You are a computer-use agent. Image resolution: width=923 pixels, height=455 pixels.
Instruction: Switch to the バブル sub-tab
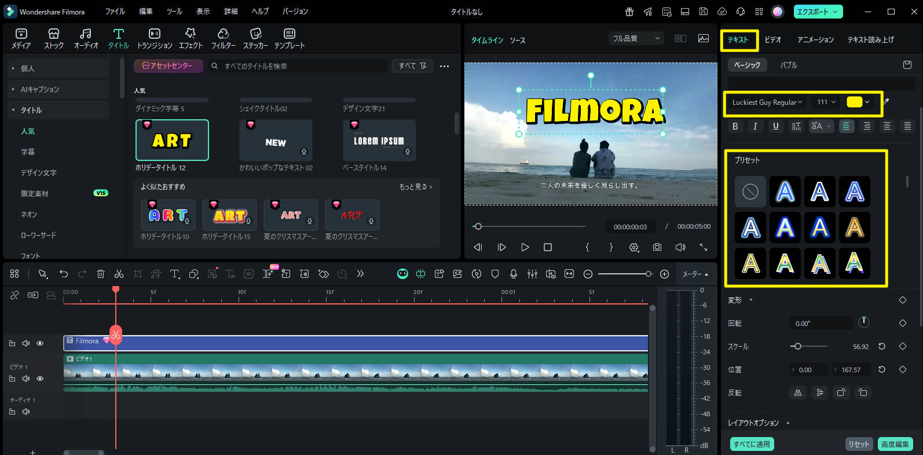[789, 65]
